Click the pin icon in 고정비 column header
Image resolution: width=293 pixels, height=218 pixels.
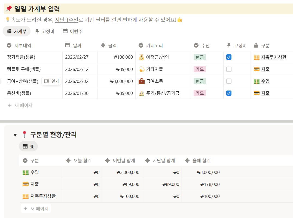(x=229, y=45)
